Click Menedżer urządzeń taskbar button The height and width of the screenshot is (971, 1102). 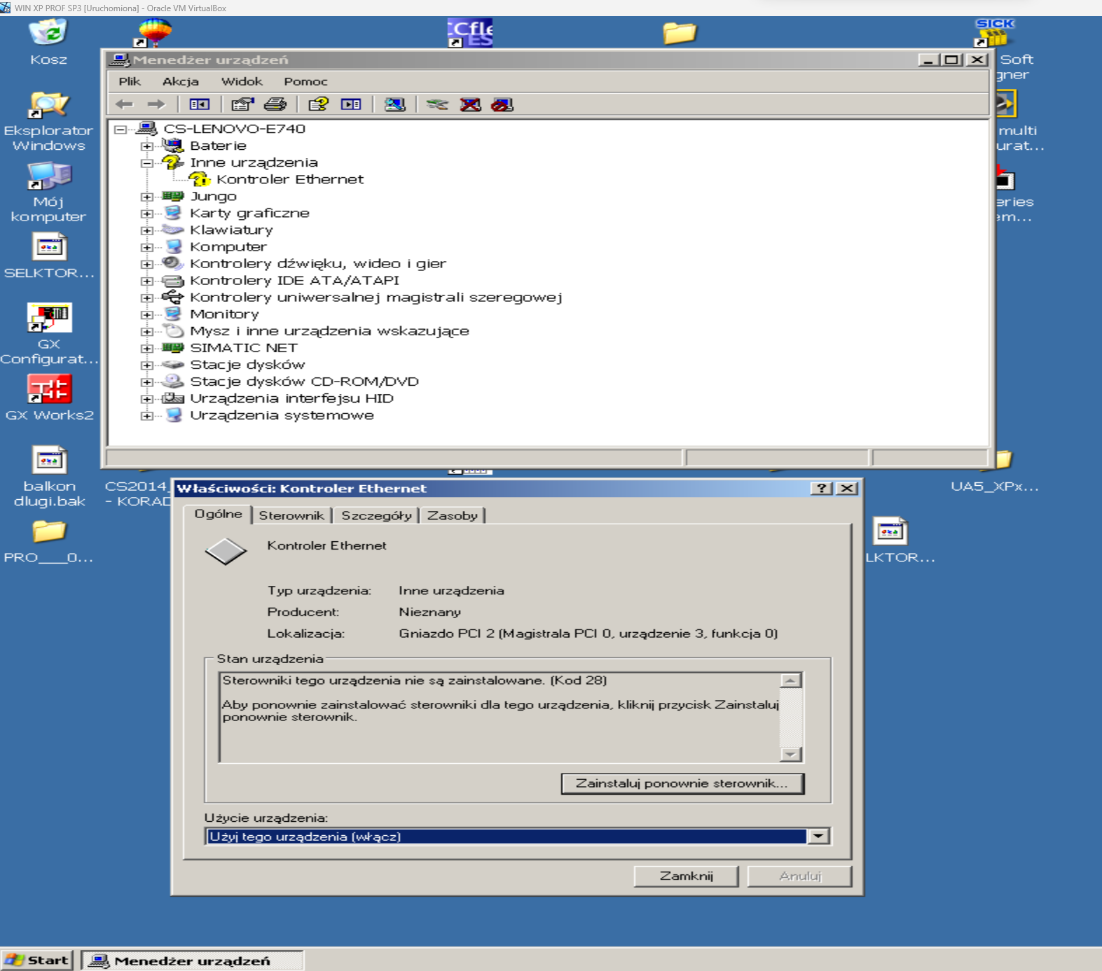192,960
